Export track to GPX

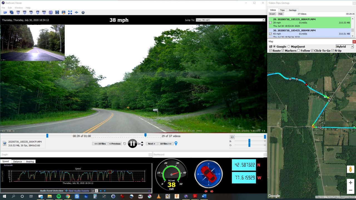point(24,12)
